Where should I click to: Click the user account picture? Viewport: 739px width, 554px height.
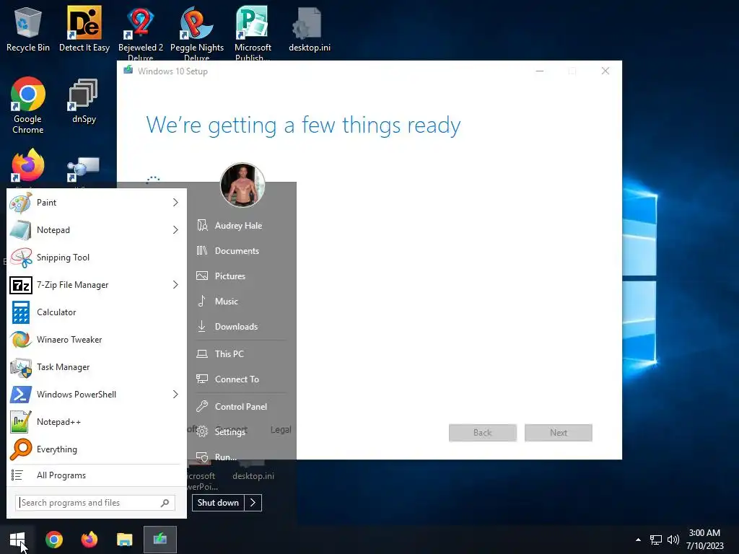(242, 185)
